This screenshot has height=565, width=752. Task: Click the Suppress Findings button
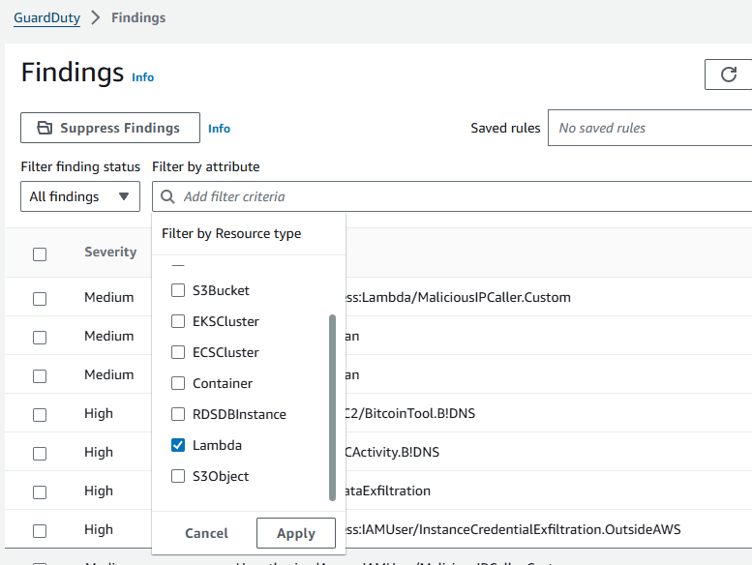point(110,128)
